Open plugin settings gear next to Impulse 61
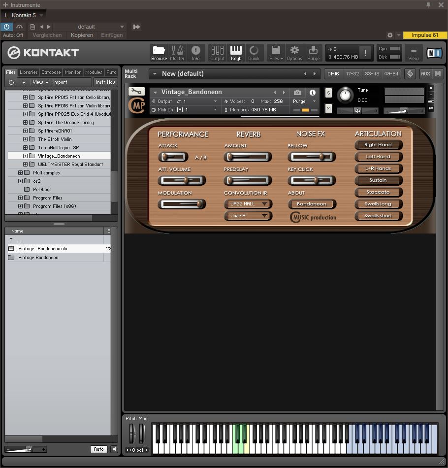Viewport: 448px width, 468px height. point(390,35)
